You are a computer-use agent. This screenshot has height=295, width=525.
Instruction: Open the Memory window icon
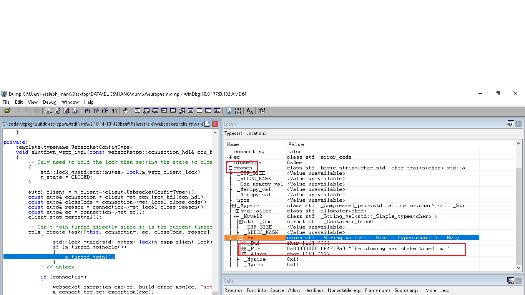click(x=172, y=111)
